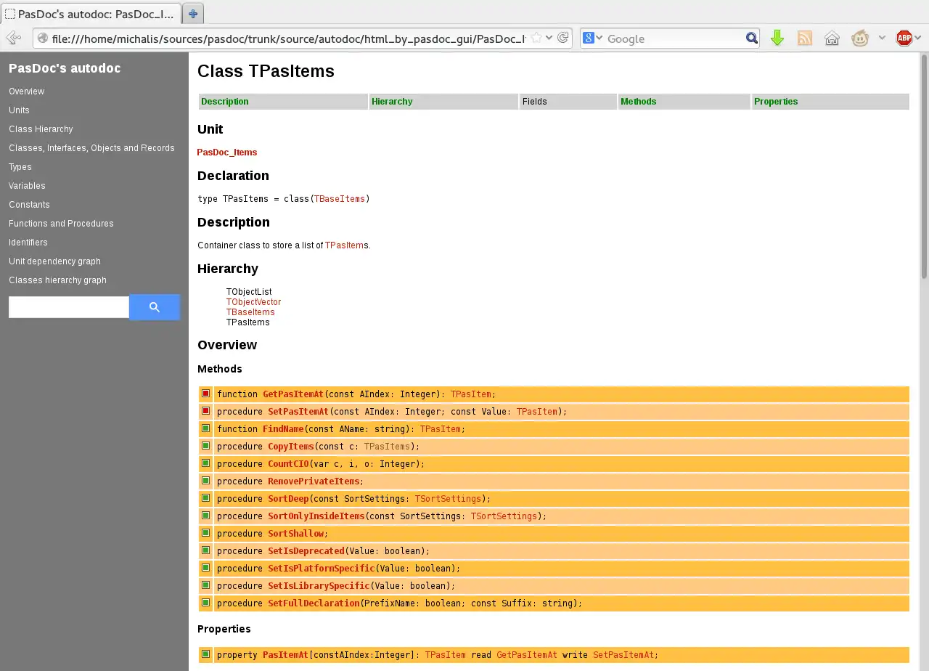
Task: Open Types in the sidebar
Action: point(20,167)
